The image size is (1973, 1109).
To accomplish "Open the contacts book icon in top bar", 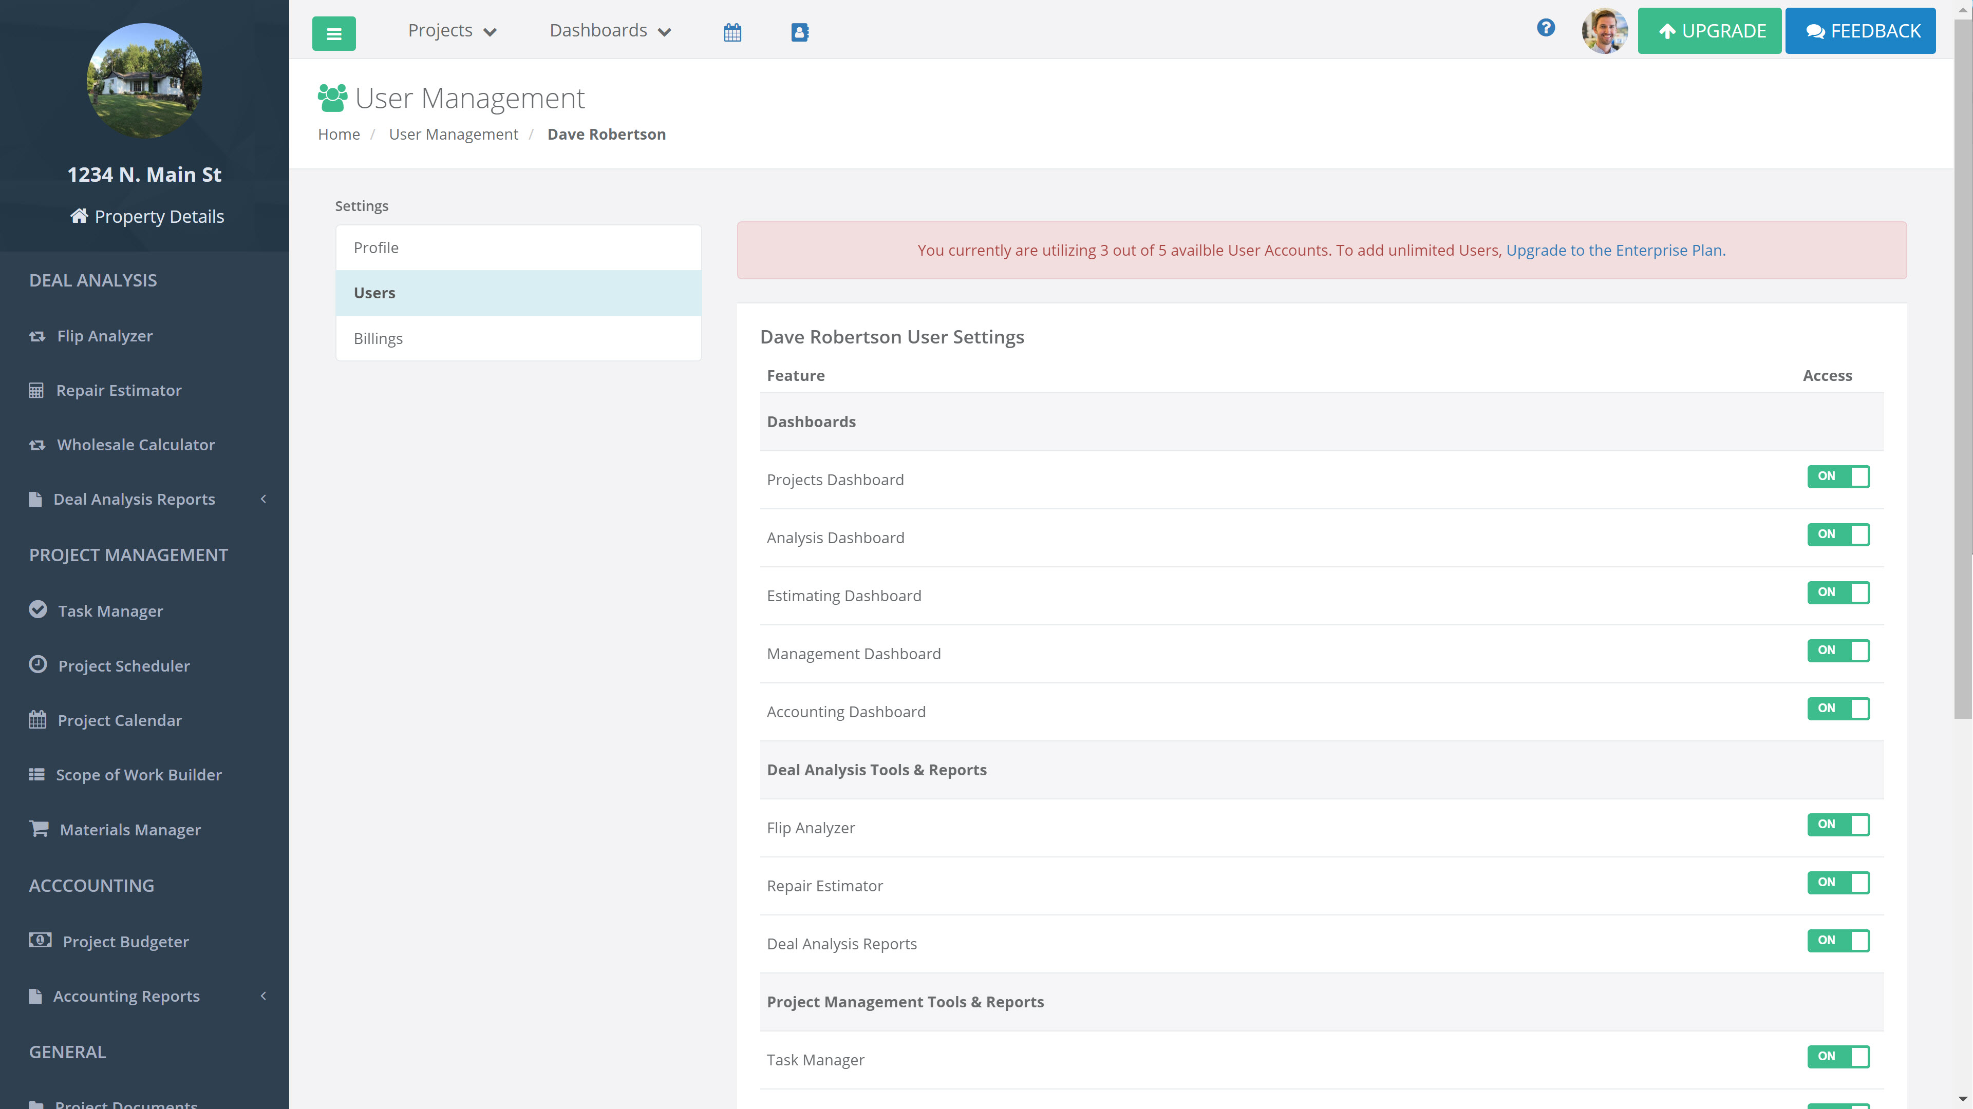I will pyautogui.click(x=800, y=32).
